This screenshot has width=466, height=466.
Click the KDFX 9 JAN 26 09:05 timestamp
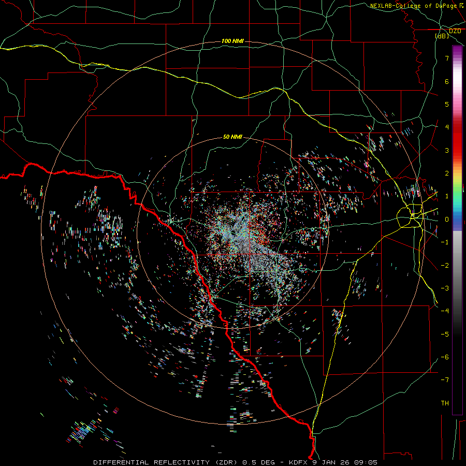(333, 462)
